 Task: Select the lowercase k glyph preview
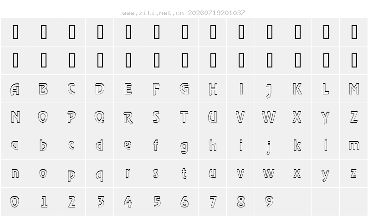click(x=297, y=145)
